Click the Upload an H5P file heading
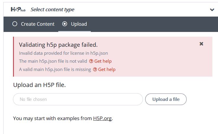Screen dimensions: 218x134 tap(39, 85)
